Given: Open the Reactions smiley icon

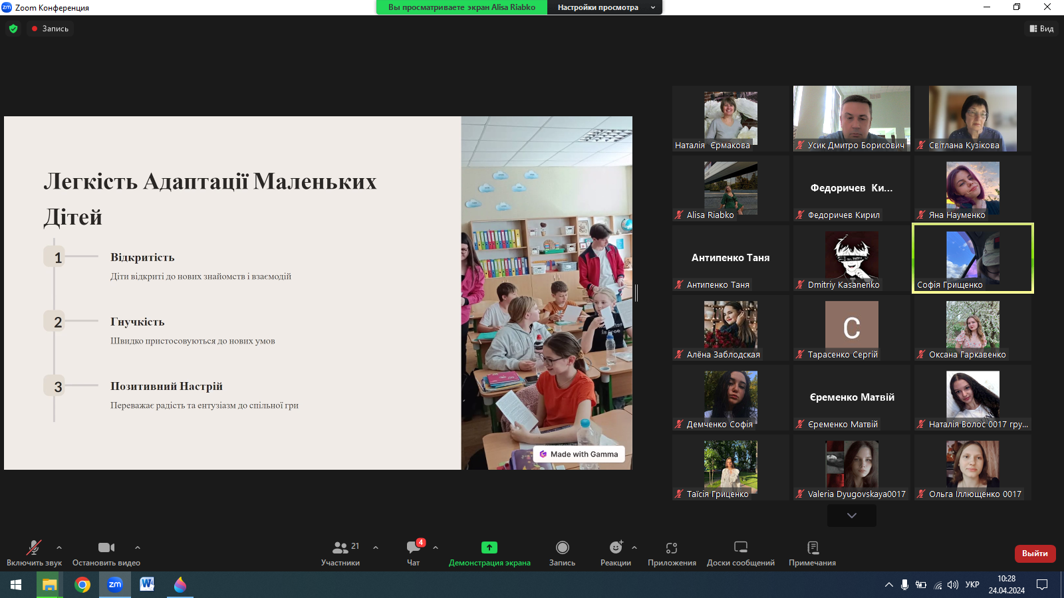Looking at the screenshot, I should tap(616, 548).
